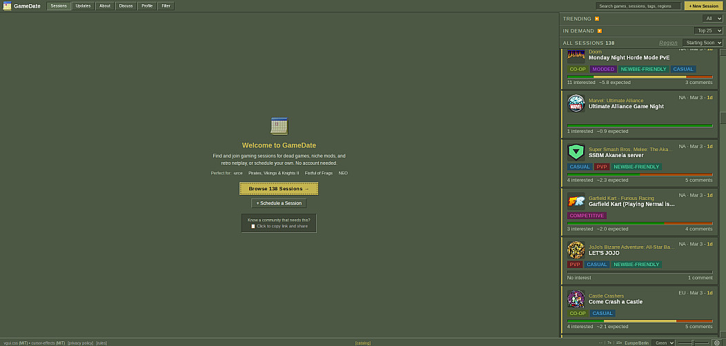Adjust the zoom slider in the status bar

tap(693, 343)
